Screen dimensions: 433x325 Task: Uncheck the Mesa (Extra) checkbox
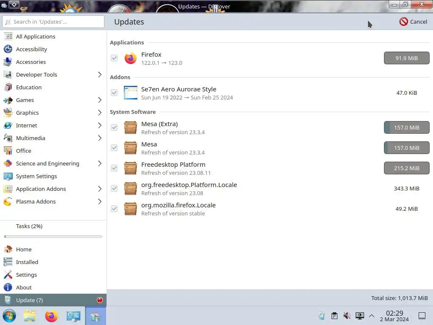coord(114,127)
